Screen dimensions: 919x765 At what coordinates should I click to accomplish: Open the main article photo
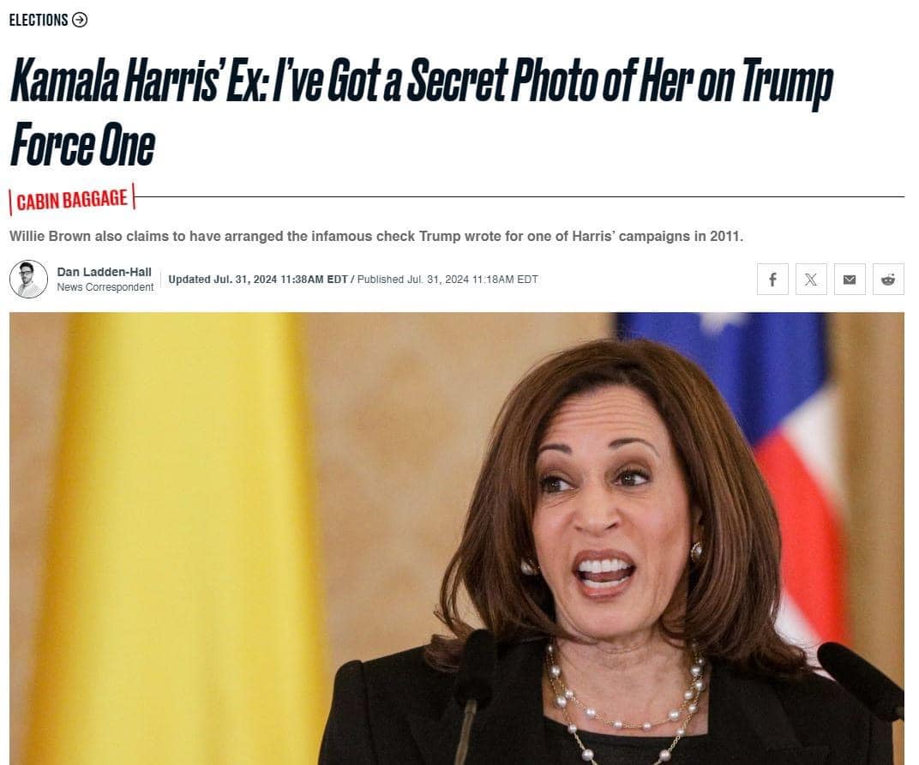457,538
